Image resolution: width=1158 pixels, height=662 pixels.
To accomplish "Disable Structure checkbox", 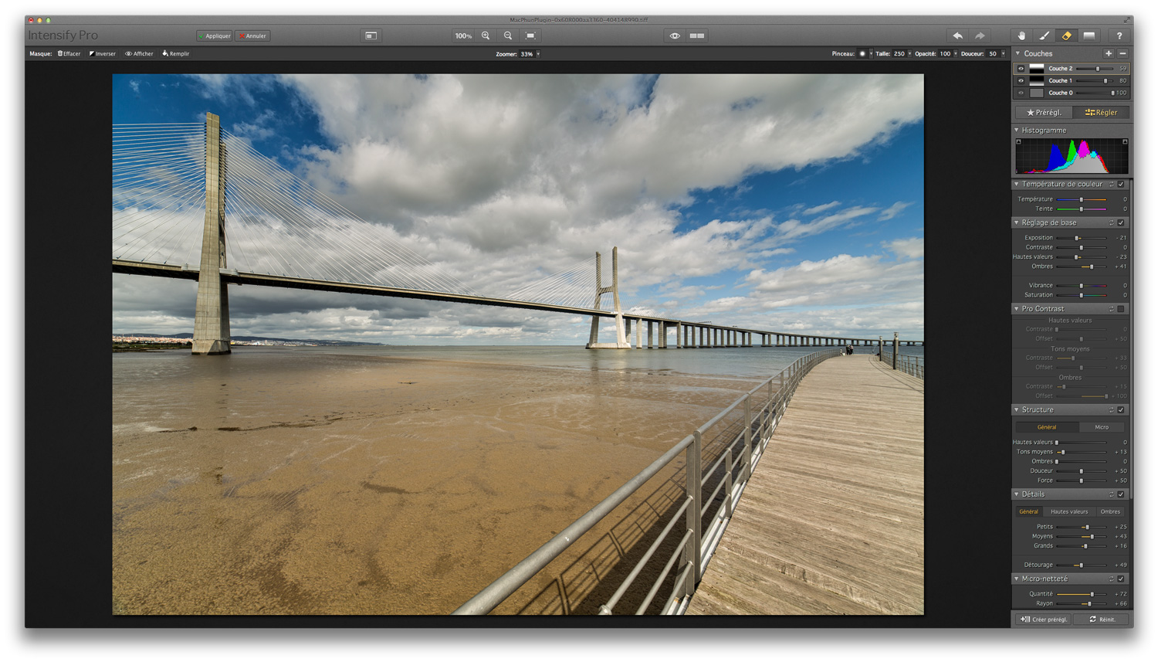I will click(1121, 410).
